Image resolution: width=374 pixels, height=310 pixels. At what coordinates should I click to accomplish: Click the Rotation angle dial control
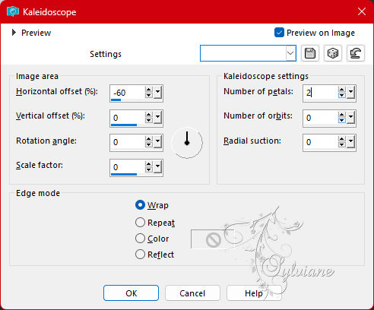[187, 143]
